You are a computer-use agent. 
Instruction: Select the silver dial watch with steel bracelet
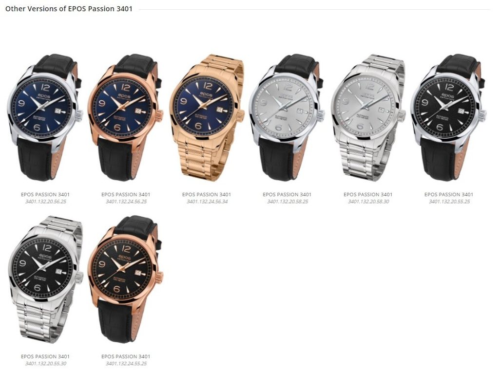point(368,118)
